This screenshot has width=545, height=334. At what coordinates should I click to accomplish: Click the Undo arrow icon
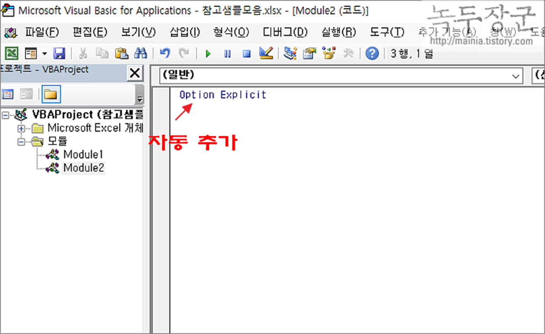coord(165,54)
